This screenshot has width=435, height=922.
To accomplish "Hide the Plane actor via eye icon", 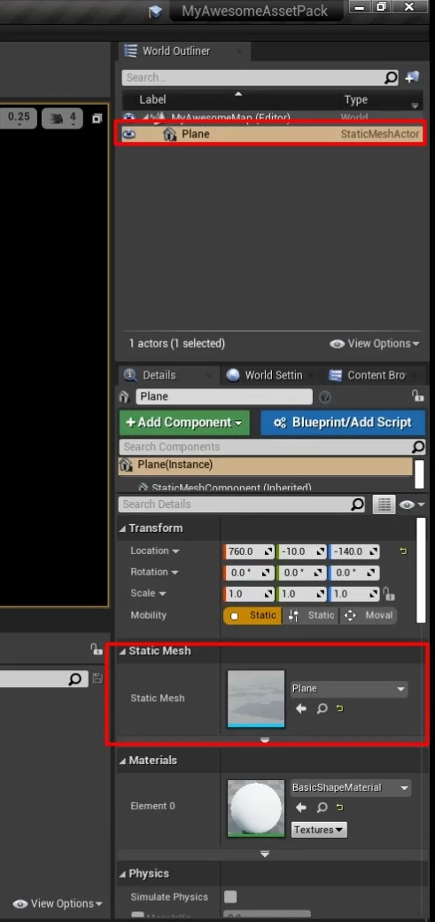I will tap(128, 134).
